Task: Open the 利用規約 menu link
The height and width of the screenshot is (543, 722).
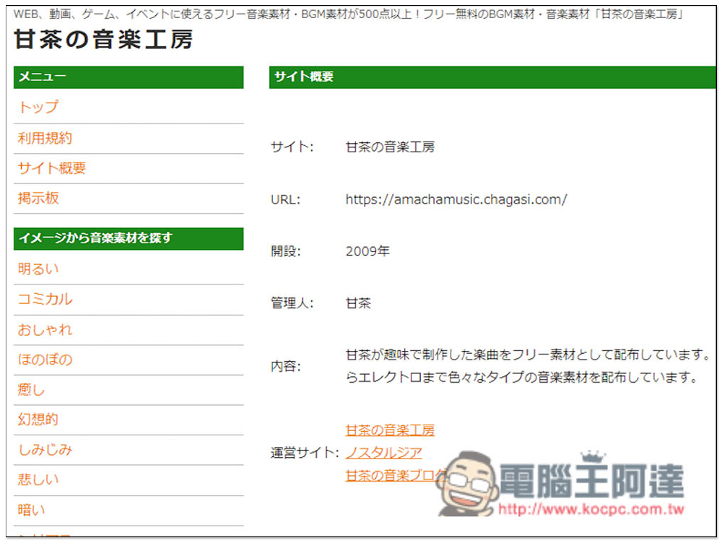Action: [45, 138]
